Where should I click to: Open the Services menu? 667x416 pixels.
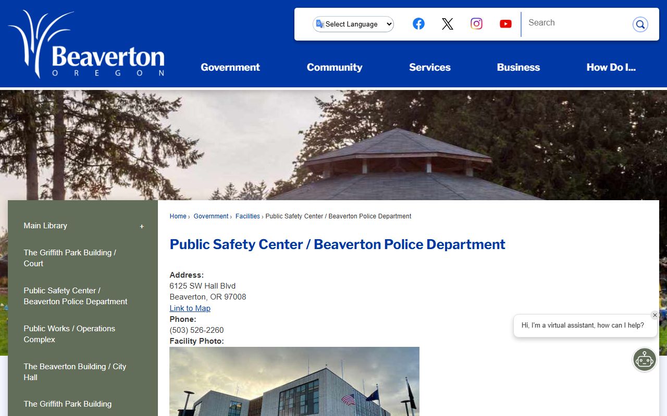pyautogui.click(x=430, y=67)
